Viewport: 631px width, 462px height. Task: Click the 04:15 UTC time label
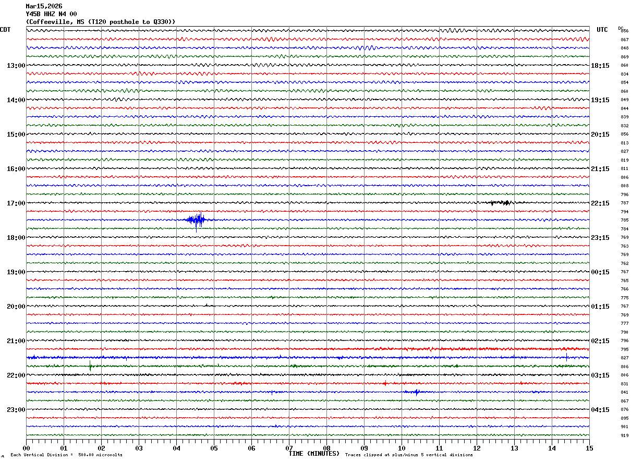[x=600, y=410]
